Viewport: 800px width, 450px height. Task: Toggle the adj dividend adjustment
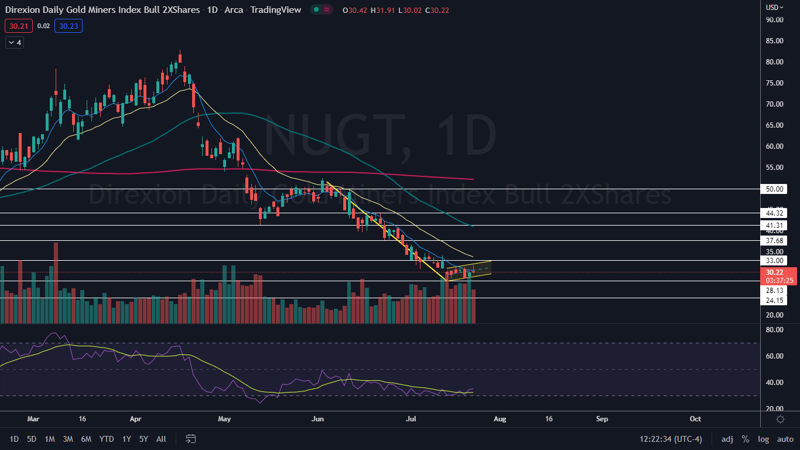(727, 439)
